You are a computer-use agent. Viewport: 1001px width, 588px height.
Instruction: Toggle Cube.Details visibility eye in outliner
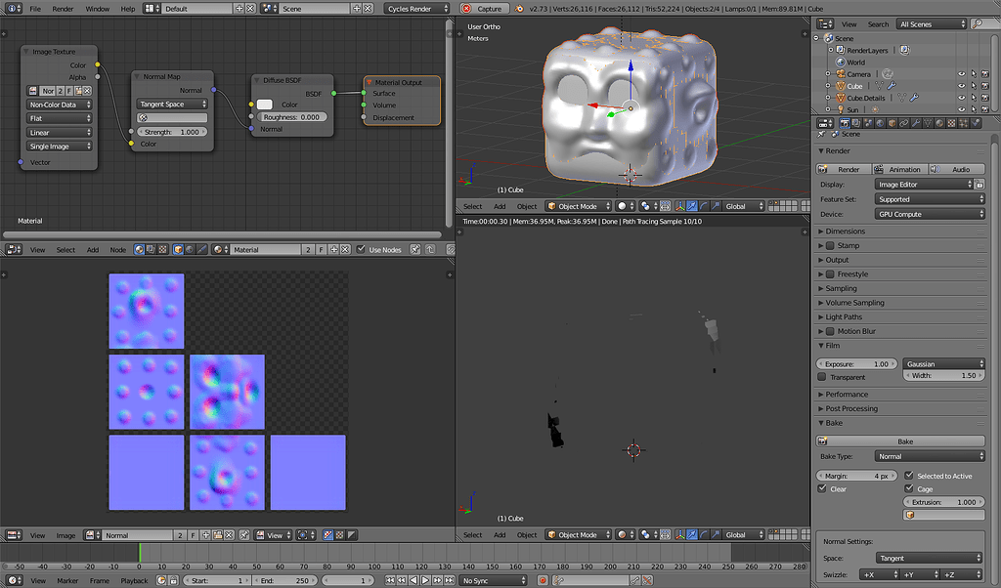pos(962,98)
